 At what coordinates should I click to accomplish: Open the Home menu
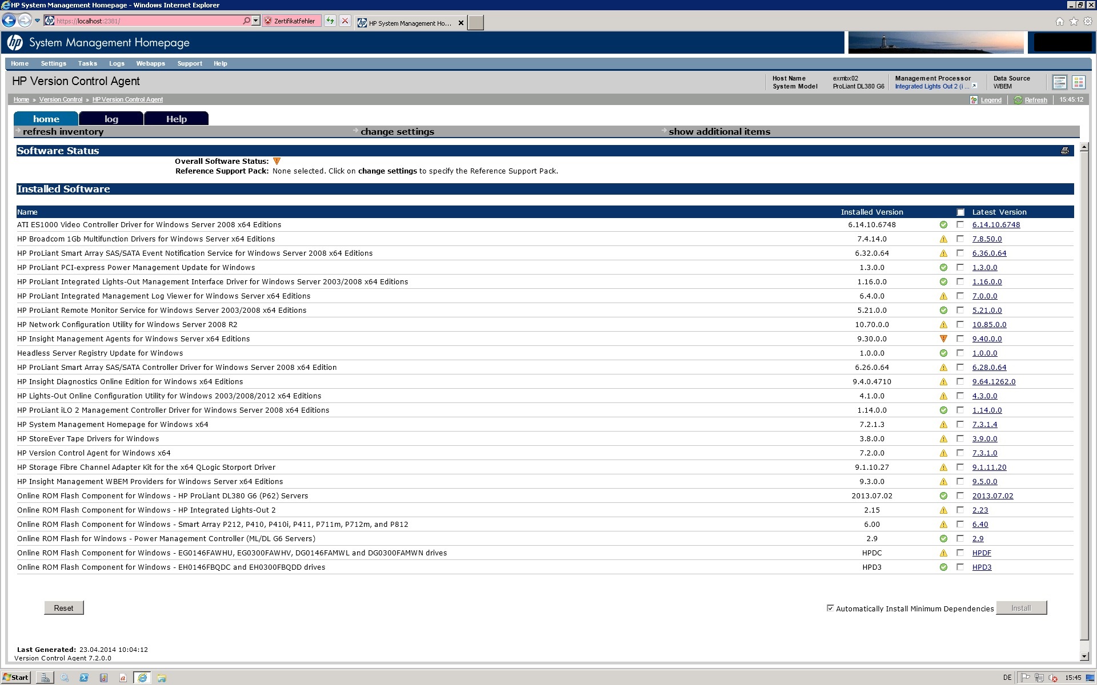tap(19, 63)
